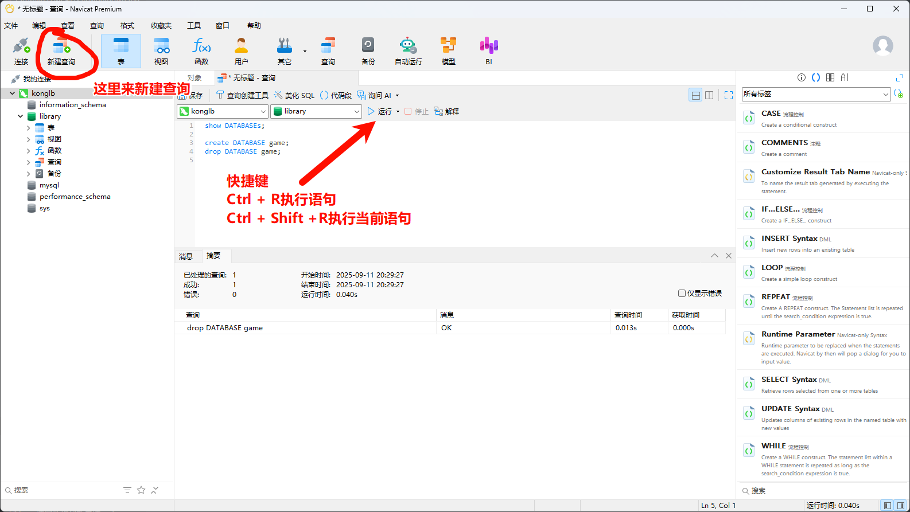The width and height of the screenshot is (910, 512).
Task: Toggle the split vertical layout button
Action: click(709, 95)
